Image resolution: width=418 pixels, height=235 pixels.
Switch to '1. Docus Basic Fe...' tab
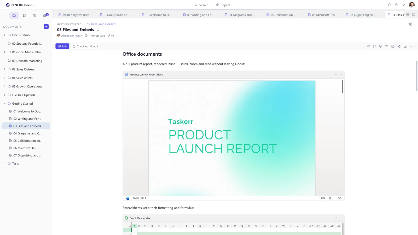point(114,15)
